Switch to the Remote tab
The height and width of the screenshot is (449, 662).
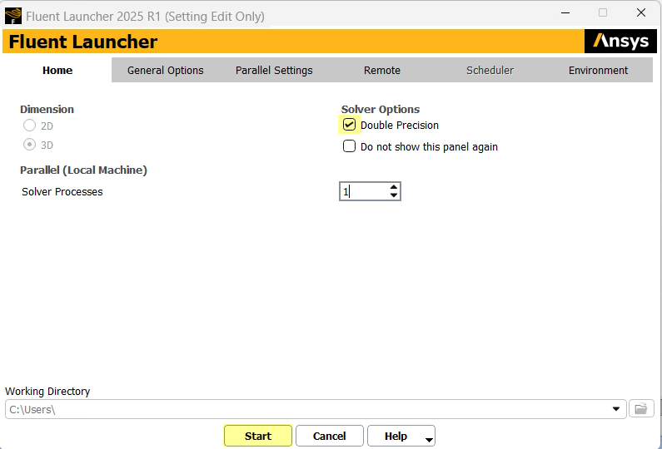point(382,71)
